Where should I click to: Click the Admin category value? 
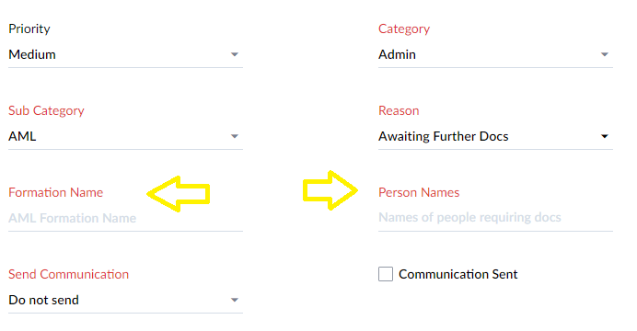397,54
